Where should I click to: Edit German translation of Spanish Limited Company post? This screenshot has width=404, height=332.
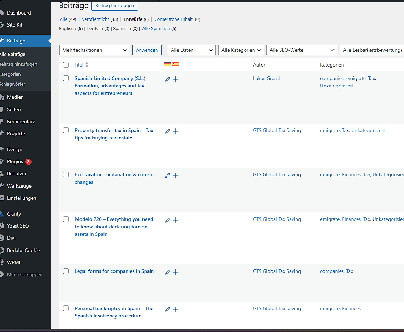coord(168,79)
